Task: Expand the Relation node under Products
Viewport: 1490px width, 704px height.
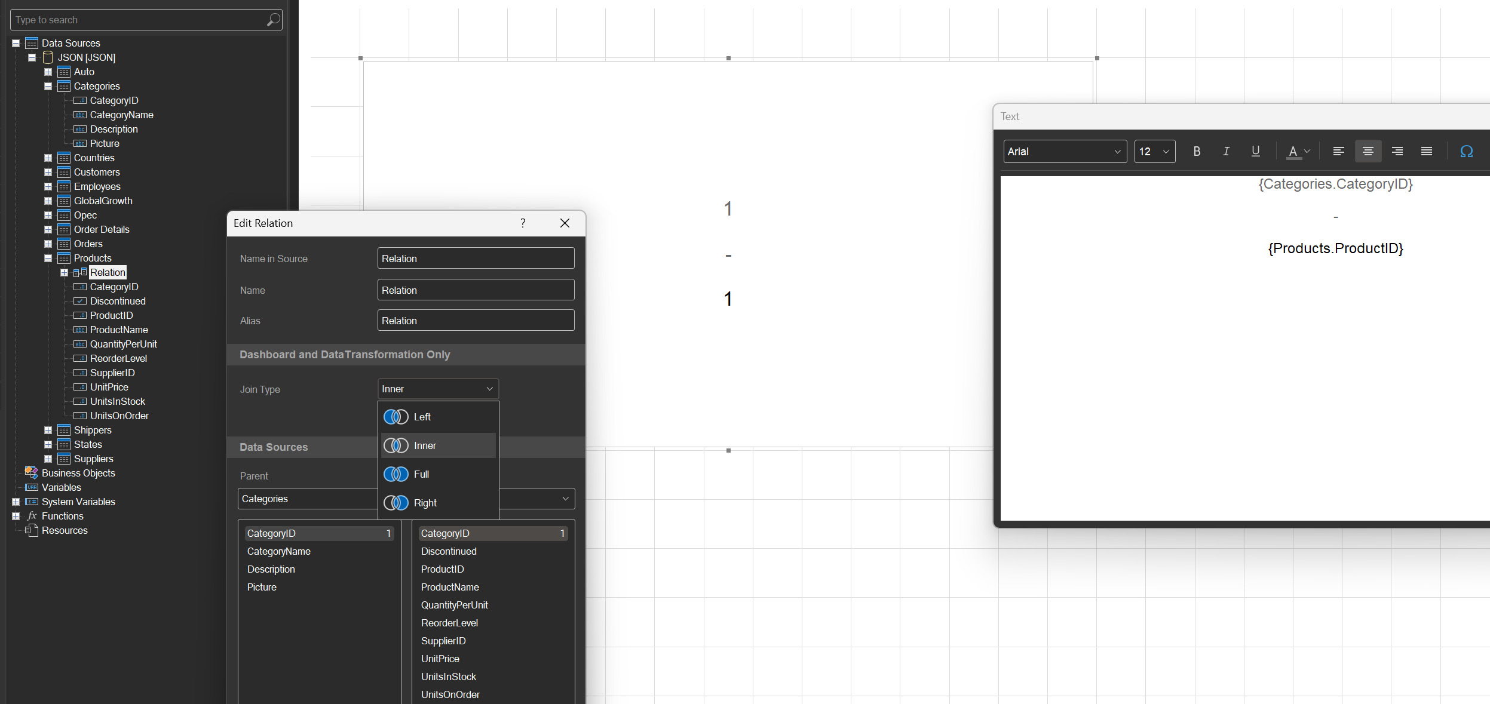Action: click(x=65, y=272)
